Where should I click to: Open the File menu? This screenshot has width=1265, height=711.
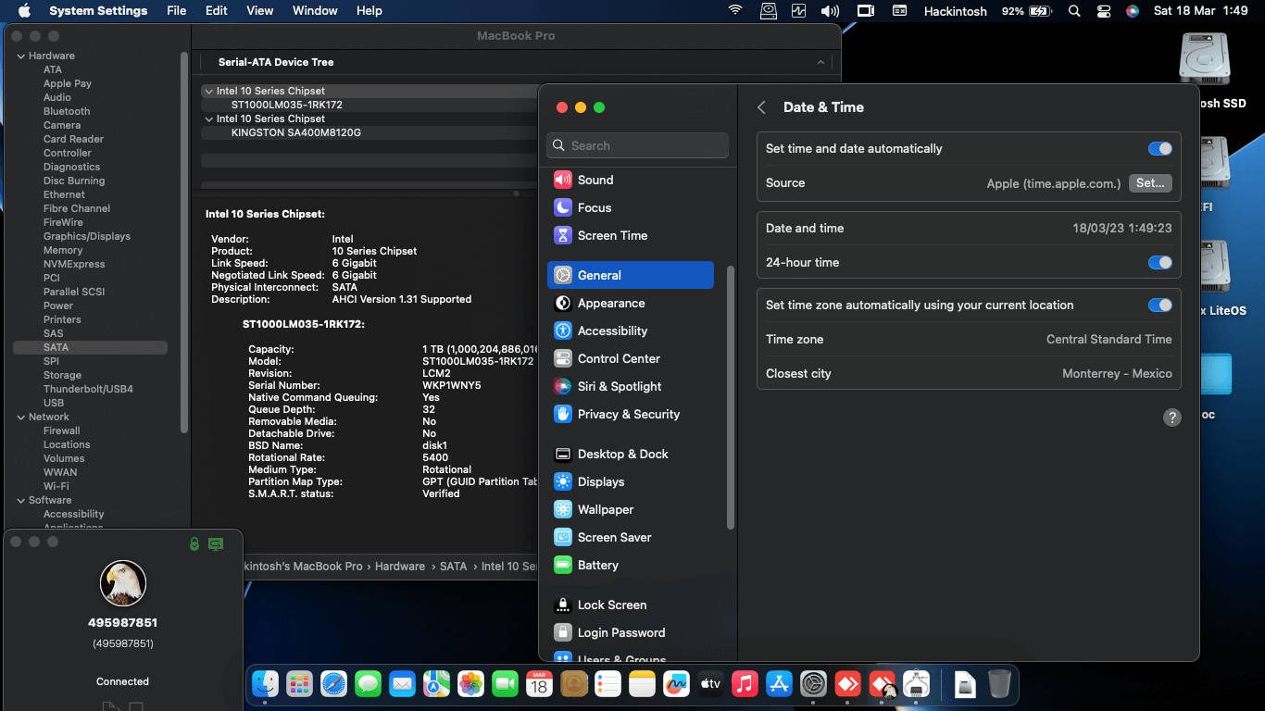coord(176,11)
